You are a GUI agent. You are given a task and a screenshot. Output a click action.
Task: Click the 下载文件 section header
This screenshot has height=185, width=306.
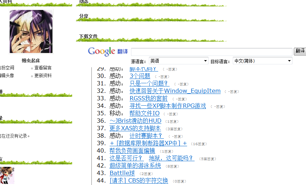(x=88, y=36)
